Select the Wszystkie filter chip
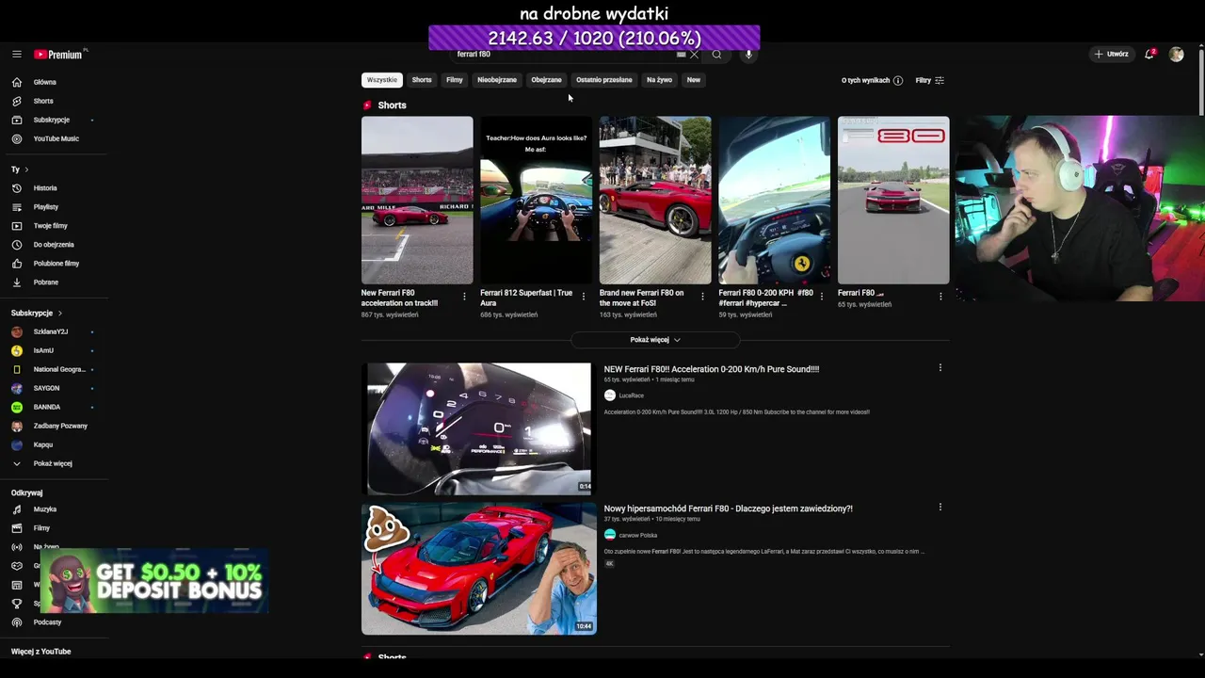The image size is (1205, 678). (x=382, y=80)
